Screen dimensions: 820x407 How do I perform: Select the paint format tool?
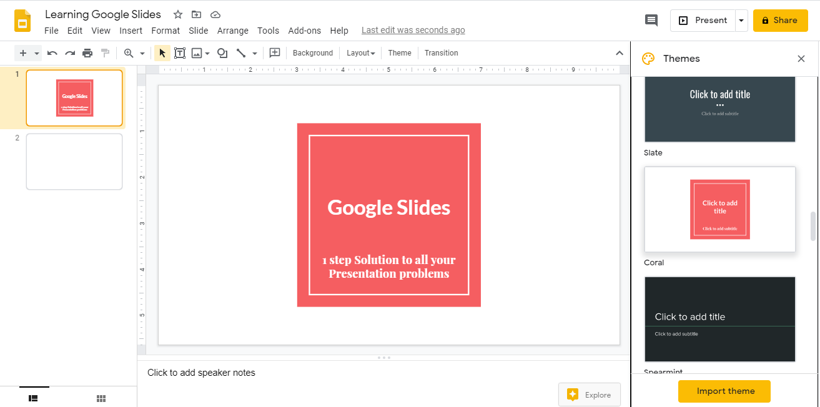pyautogui.click(x=105, y=53)
